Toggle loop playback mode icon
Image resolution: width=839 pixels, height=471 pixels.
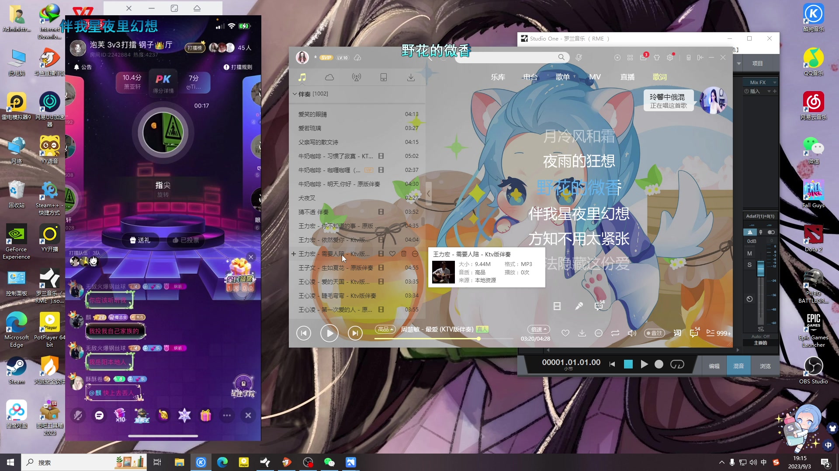[x=615, y=333]
